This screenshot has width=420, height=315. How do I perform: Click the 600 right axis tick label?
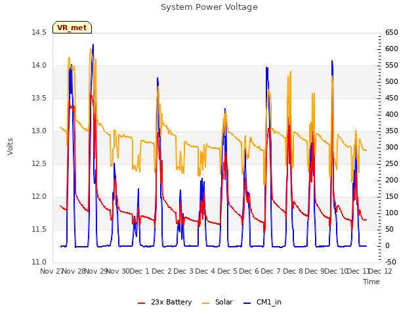click(392, 49)
